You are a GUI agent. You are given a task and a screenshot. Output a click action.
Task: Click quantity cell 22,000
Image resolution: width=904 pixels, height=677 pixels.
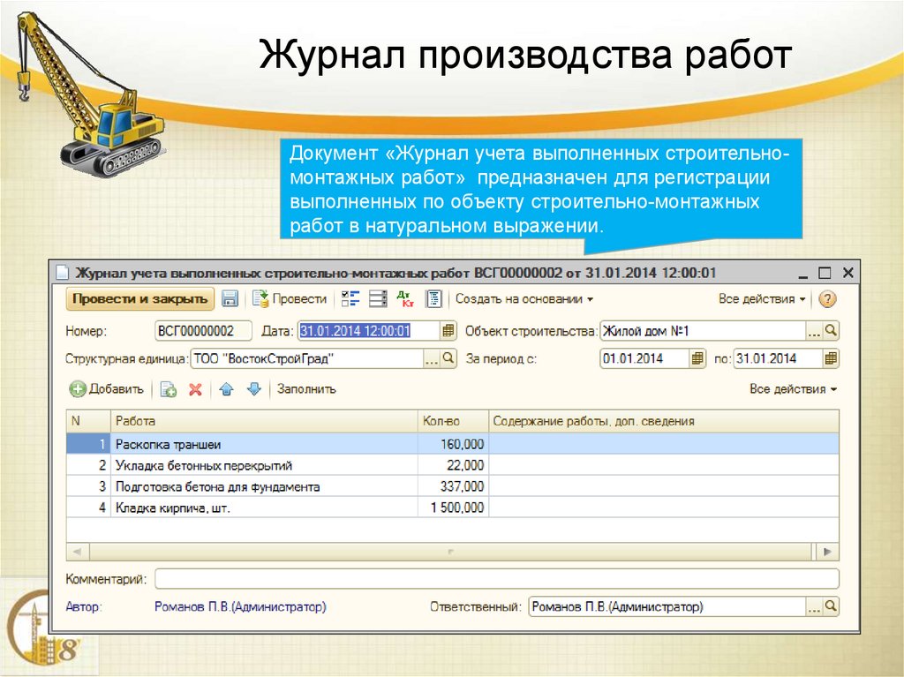(x=453, y=465)
